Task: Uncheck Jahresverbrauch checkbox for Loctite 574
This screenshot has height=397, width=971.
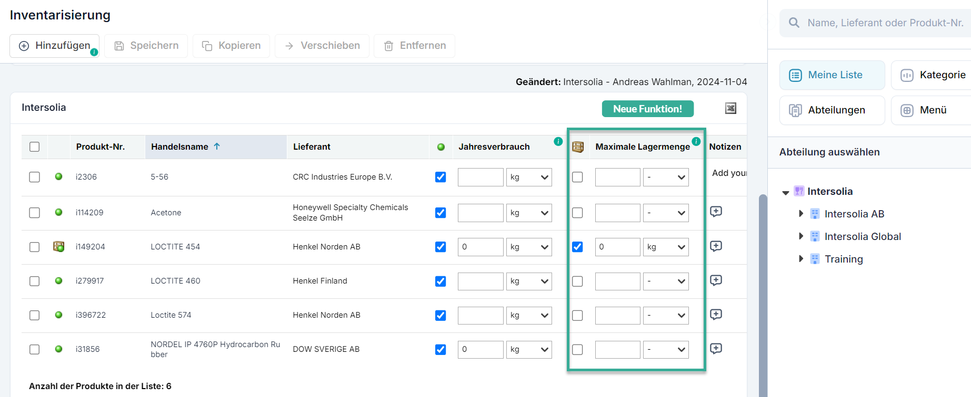Action: [x=441, y=316]
